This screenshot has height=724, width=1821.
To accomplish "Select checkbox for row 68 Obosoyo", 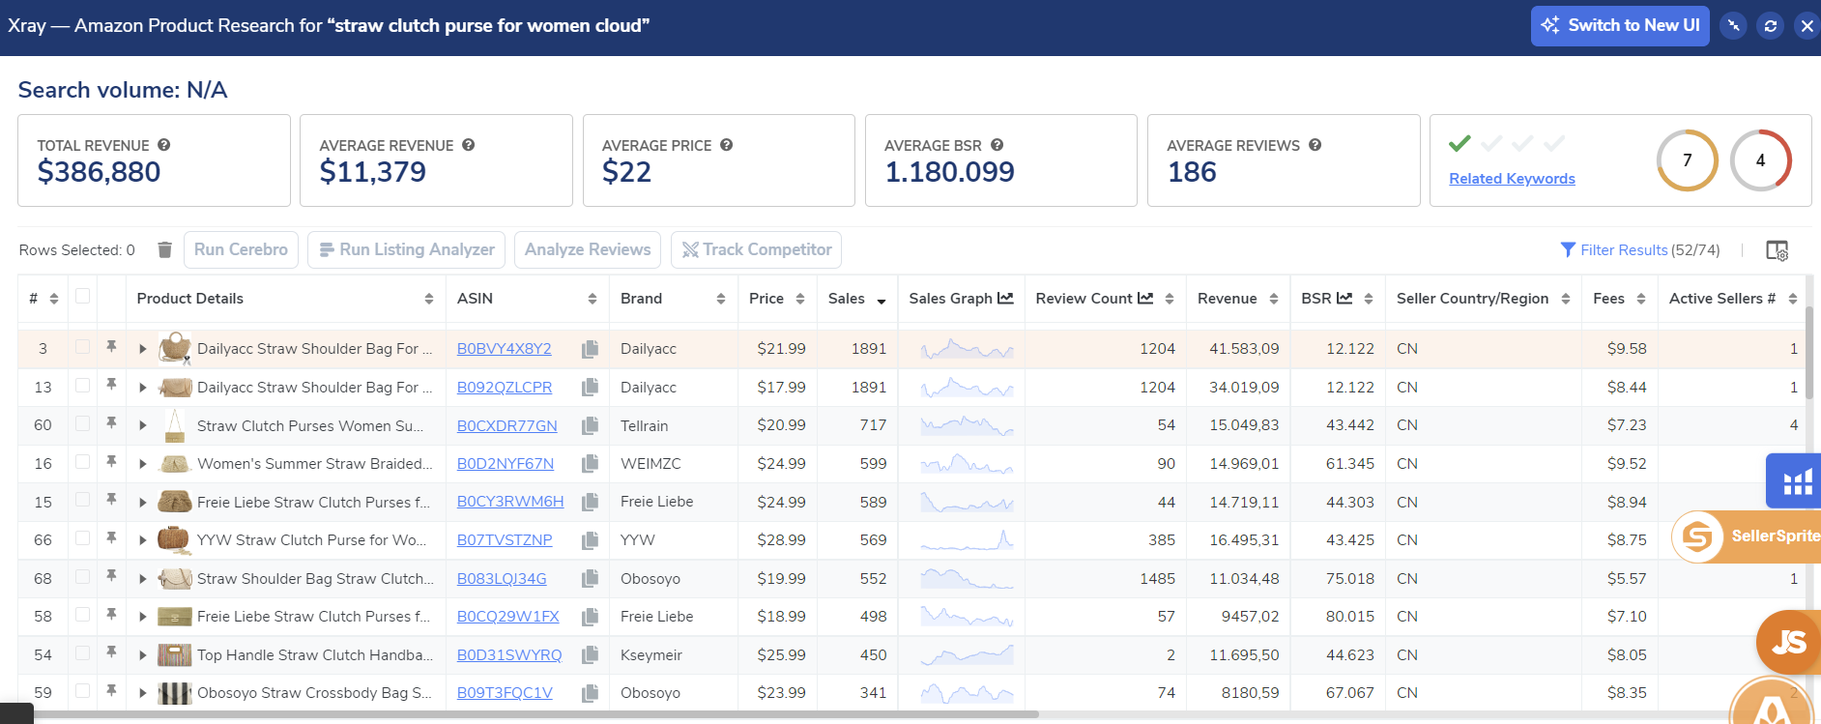I will tap(83, 576).
